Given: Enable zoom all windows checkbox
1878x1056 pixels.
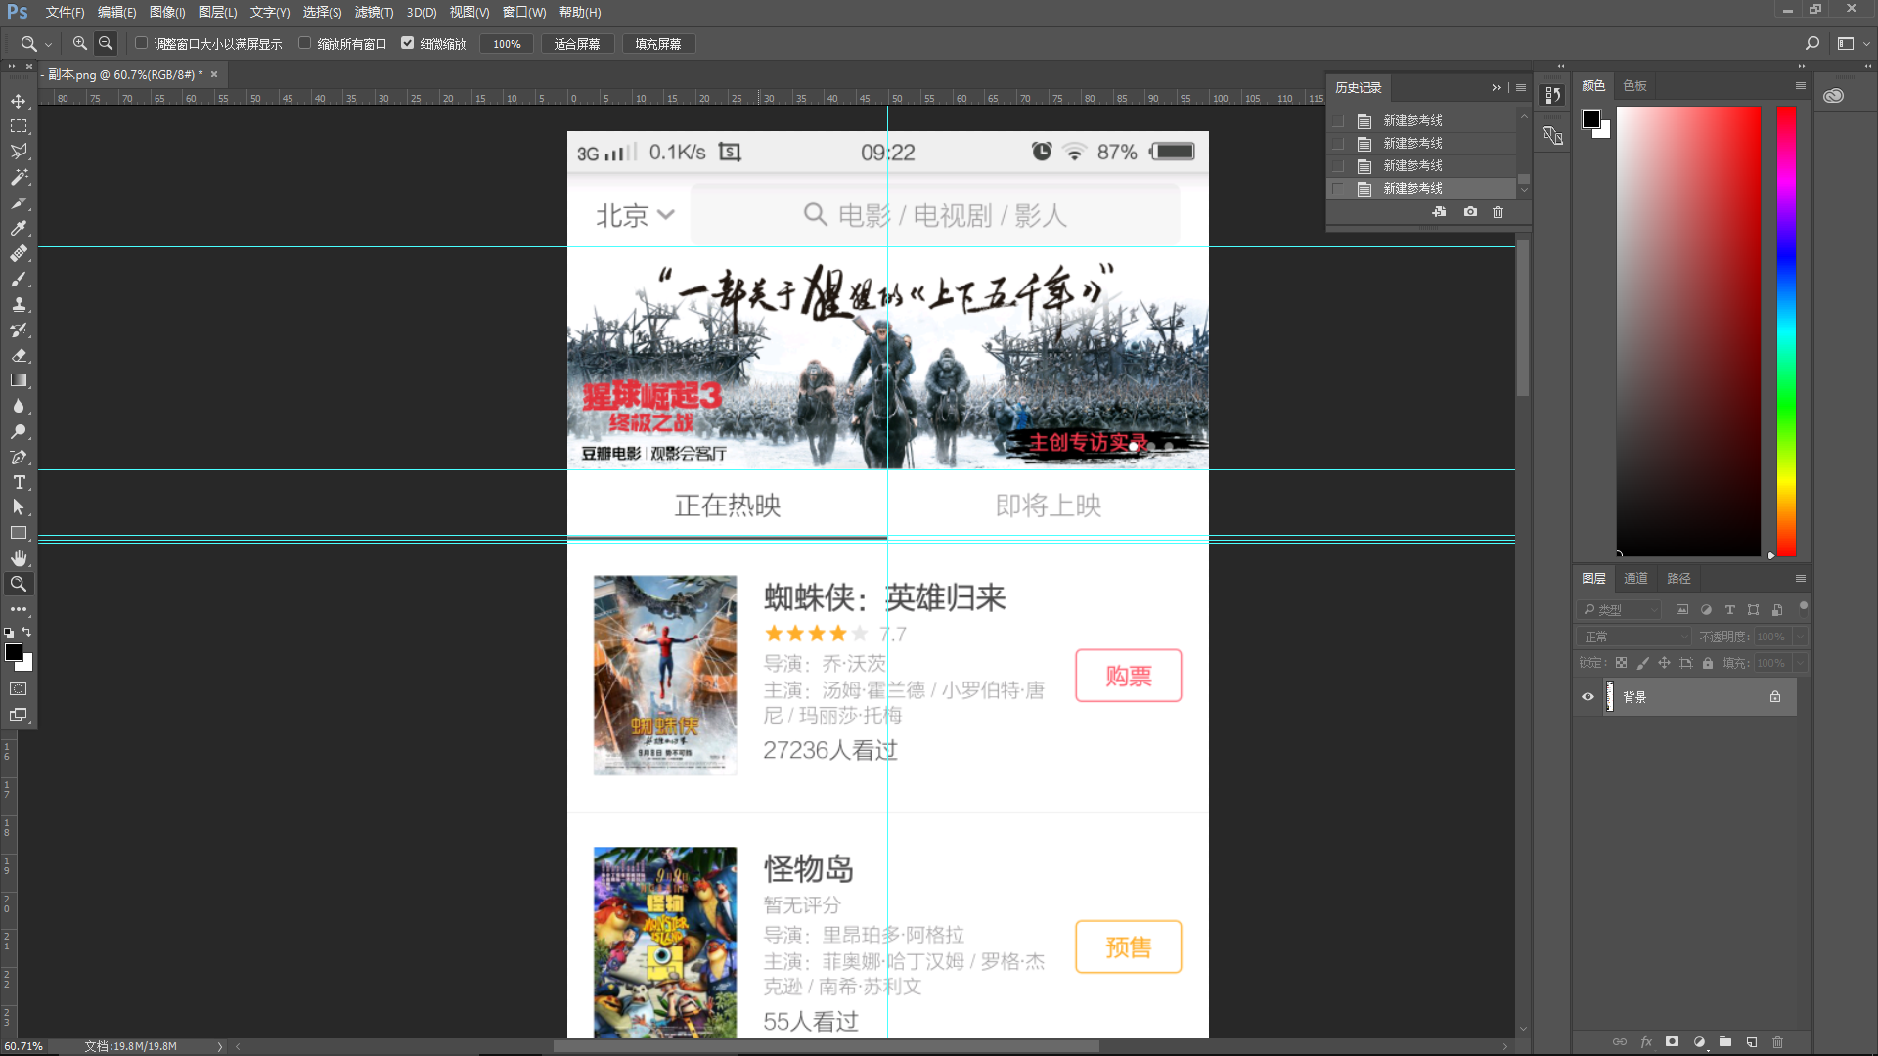Looking at the screenshot, I should (x=304, y=43).
